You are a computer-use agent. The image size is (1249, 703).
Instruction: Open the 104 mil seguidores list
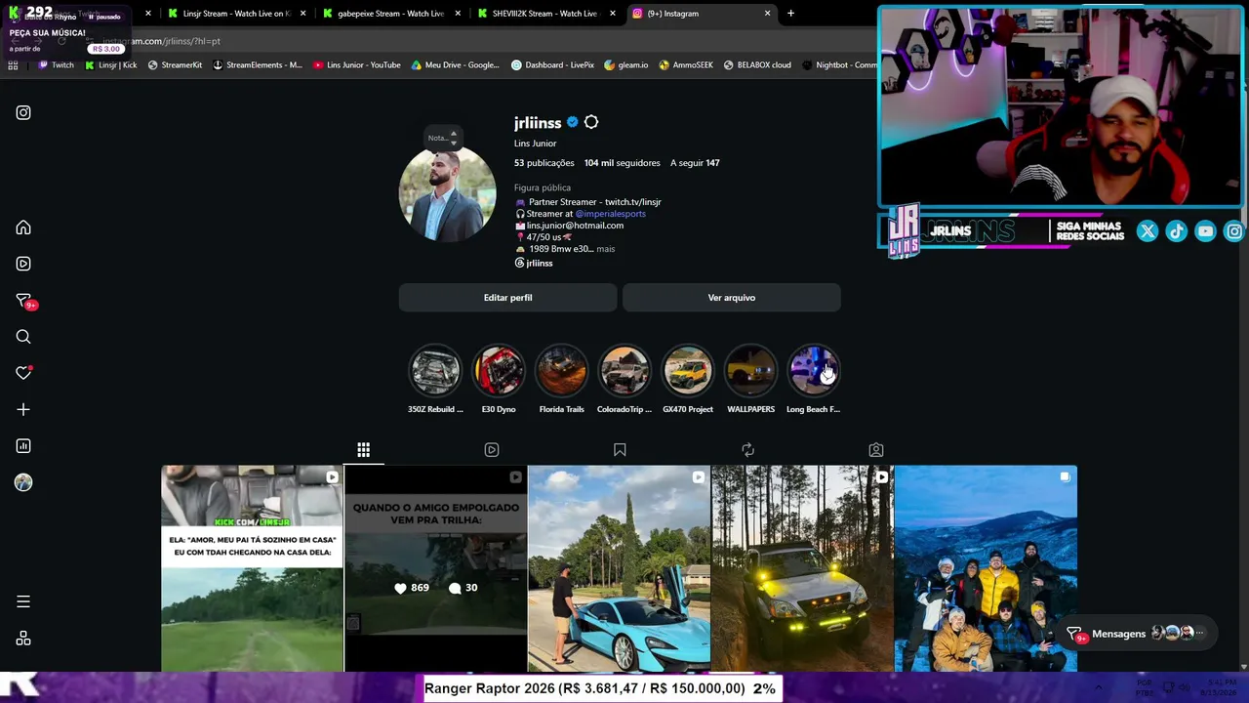tap(623, 163)
